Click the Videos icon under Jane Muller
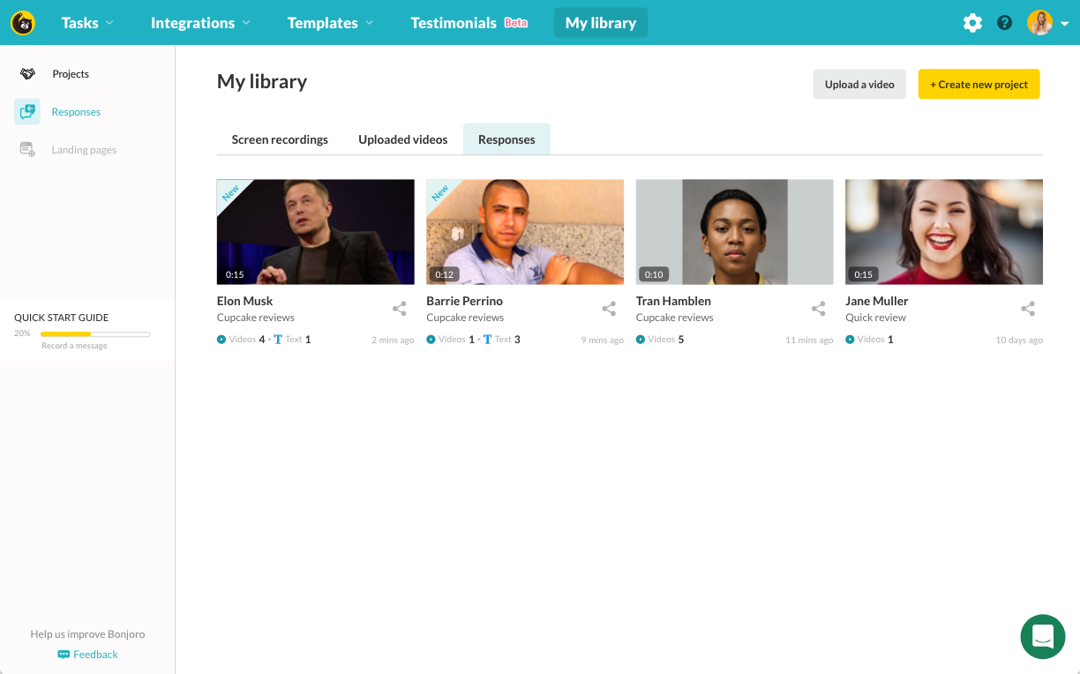The image size is (1080, 674). click(850, 340)
